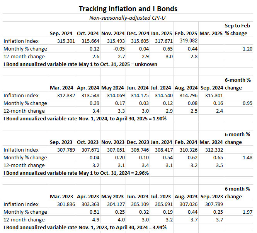Click the 'variable rate May 1 to Oct. 31, 2025 = unknown' row
Image resolution: width=257 pixels, height=233 pixels.
(80, 64)
